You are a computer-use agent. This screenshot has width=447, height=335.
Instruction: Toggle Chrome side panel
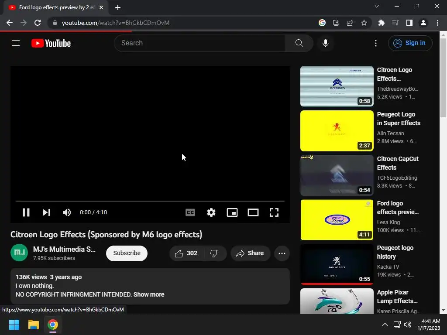[x=409, y=23]
